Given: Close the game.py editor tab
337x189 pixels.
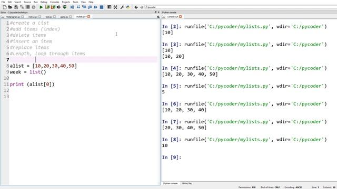Looking at the screenshot, I should (71, 17).
